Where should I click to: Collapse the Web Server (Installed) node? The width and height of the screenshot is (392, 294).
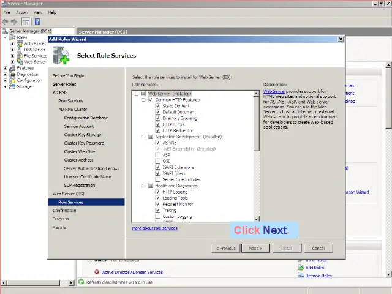click(137, 94)
